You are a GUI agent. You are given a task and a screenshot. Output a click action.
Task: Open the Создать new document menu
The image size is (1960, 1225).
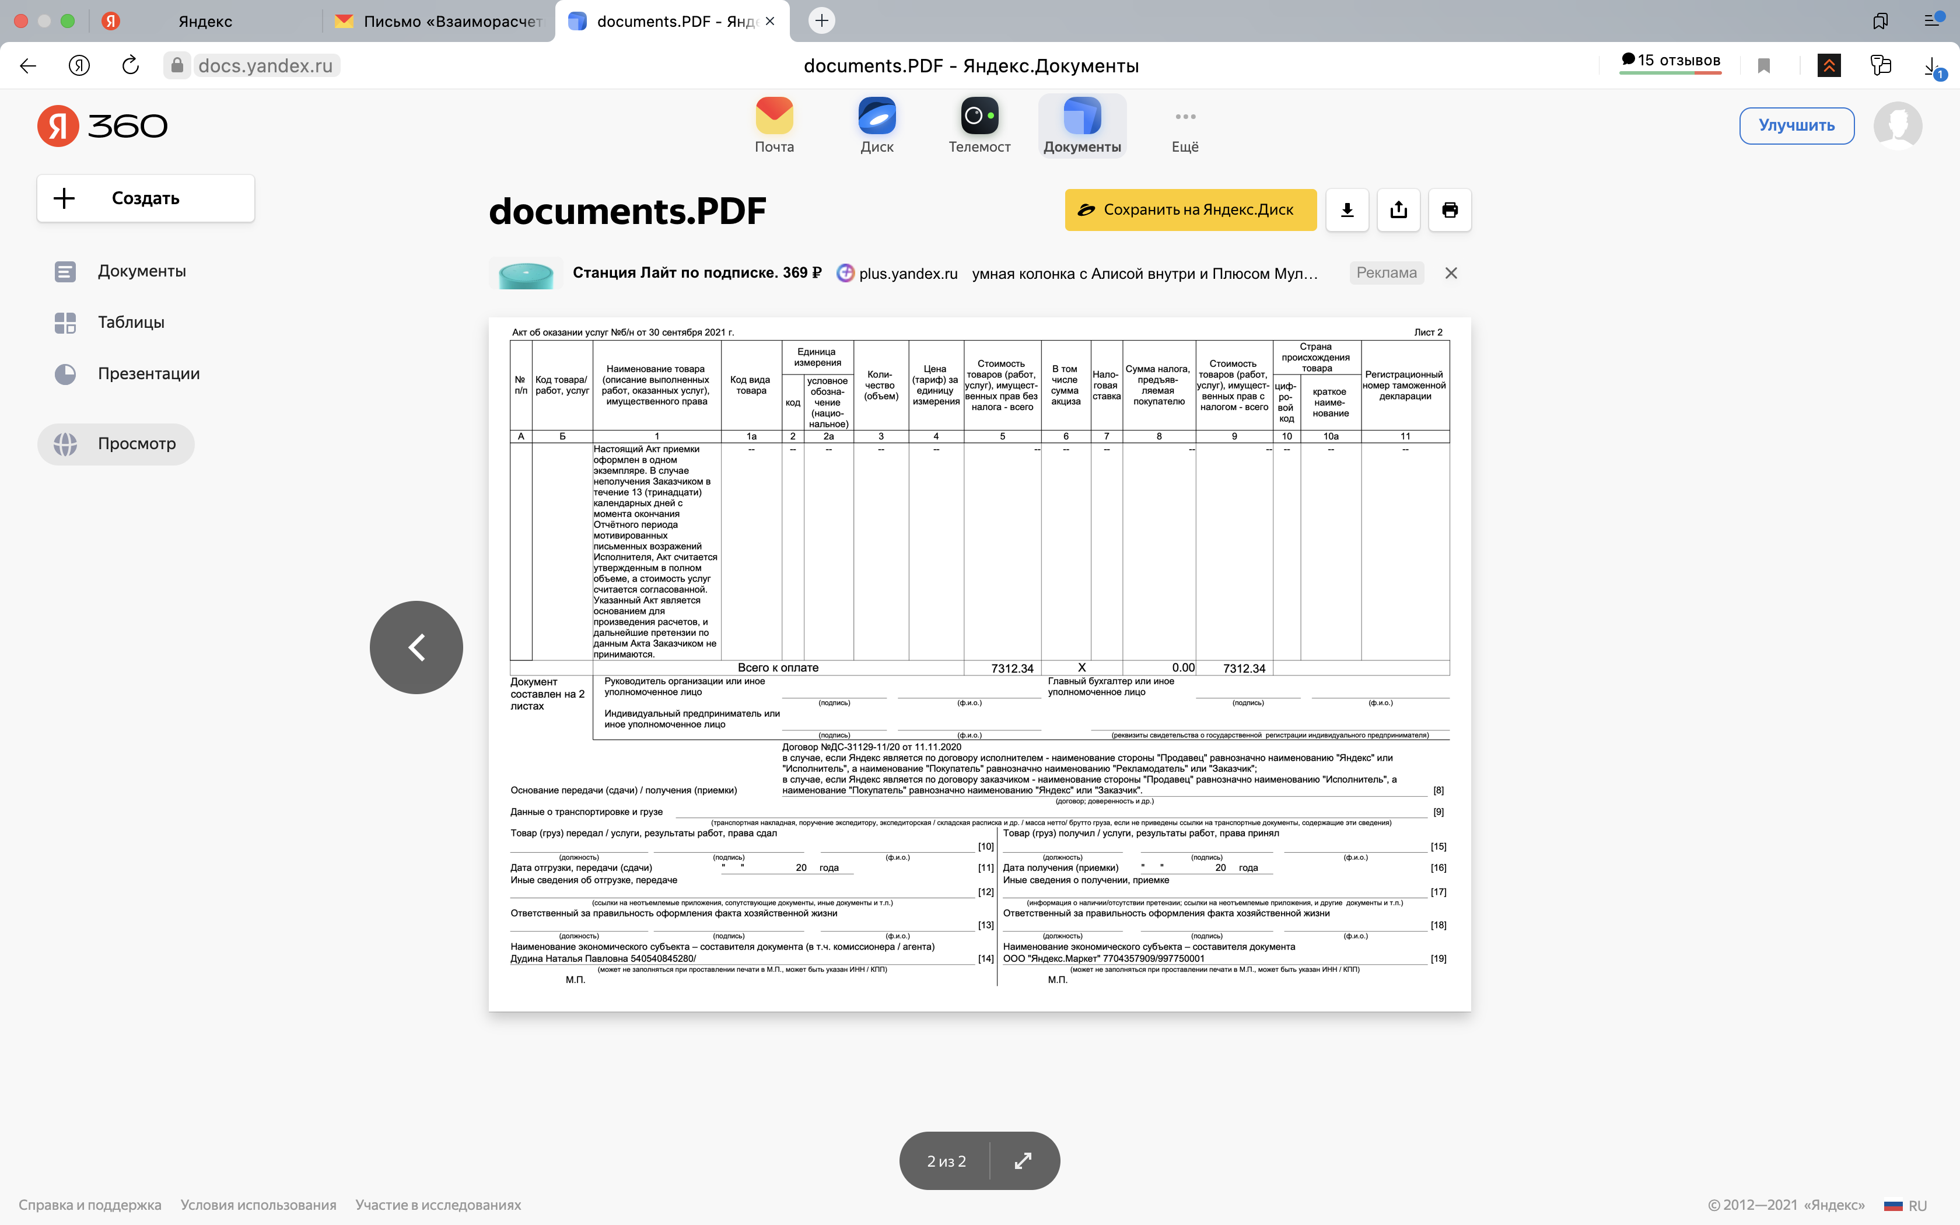[x=146, y=198]
